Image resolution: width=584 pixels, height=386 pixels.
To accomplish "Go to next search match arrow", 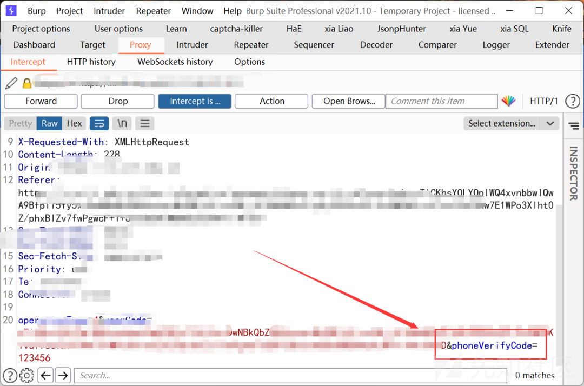I will coord(63,376).
